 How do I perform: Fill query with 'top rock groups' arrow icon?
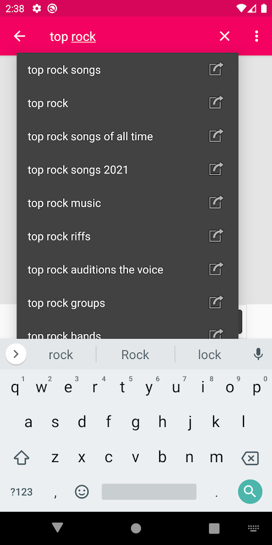(x=216, y=303)
